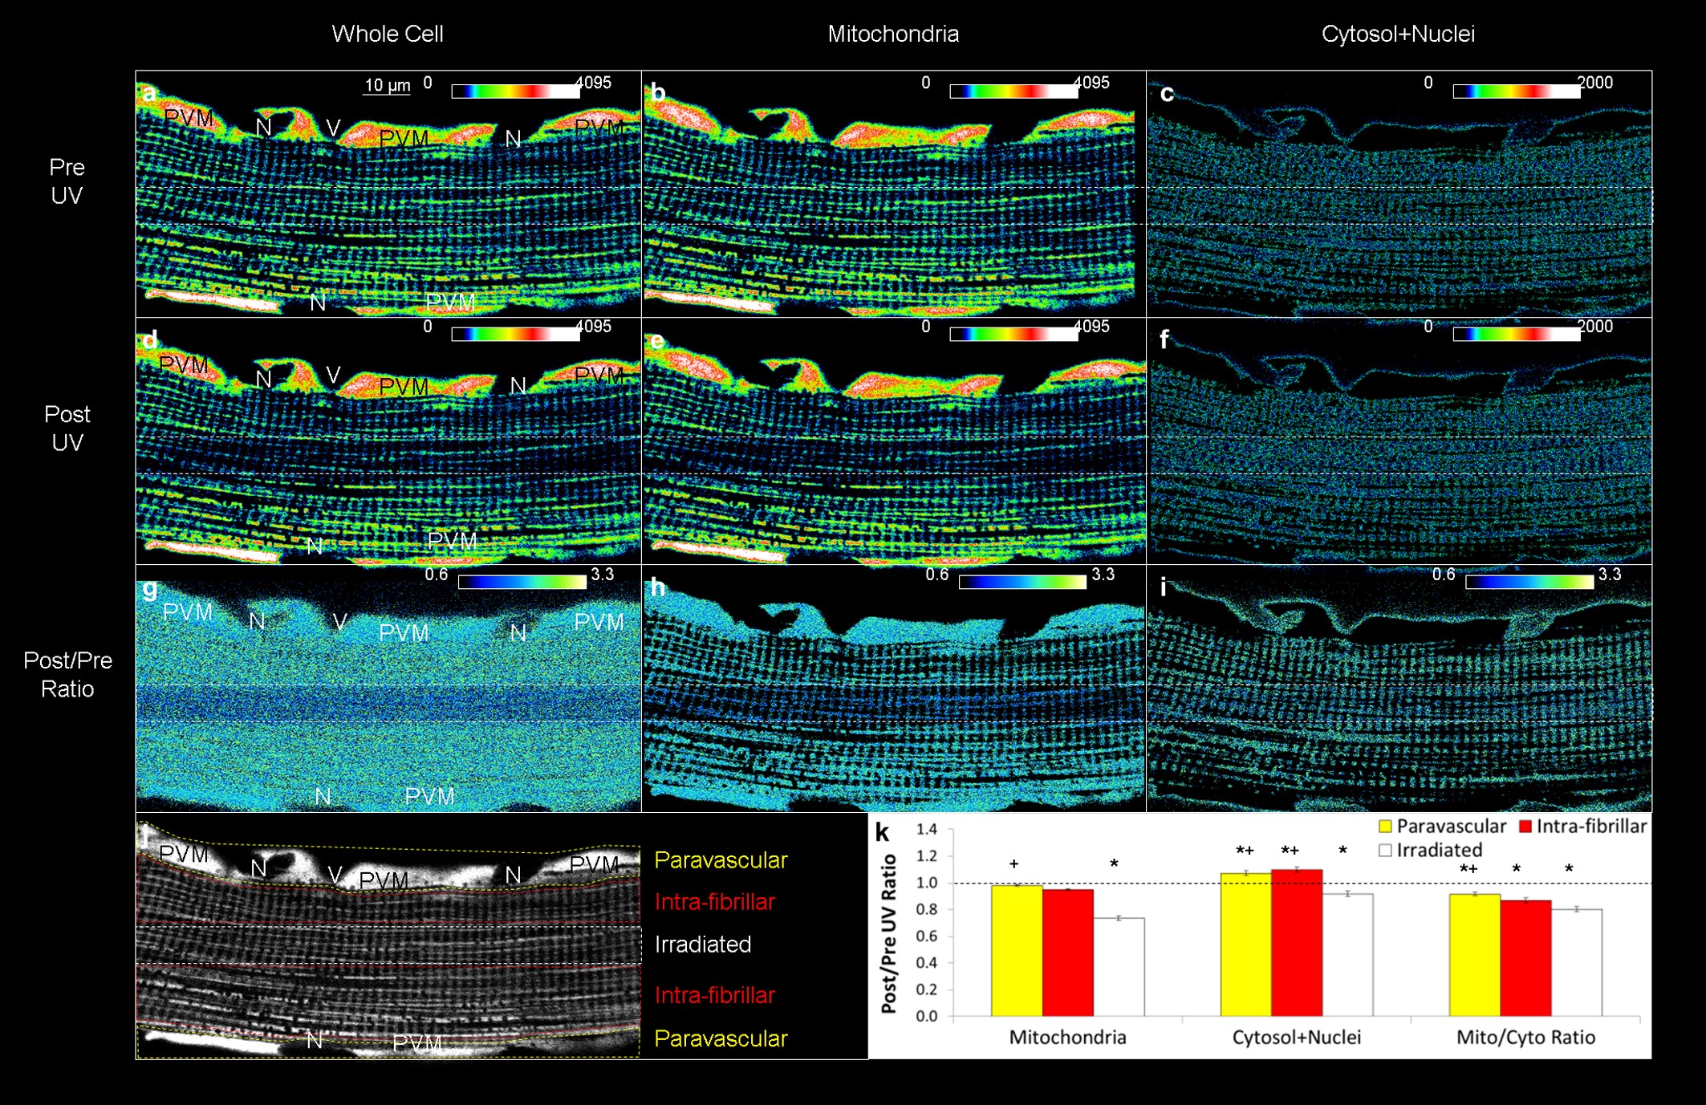Screen dimensions: 1706x1105
Task: Click the yellow Mitochondria bar in chart
Action: [1017, 951]
